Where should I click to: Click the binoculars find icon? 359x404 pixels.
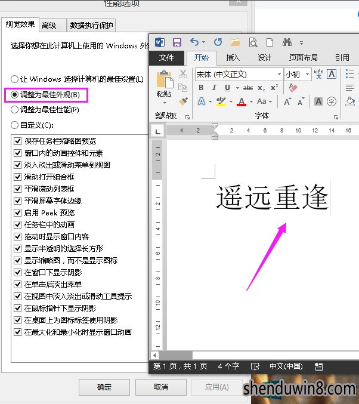pos(287,42)
